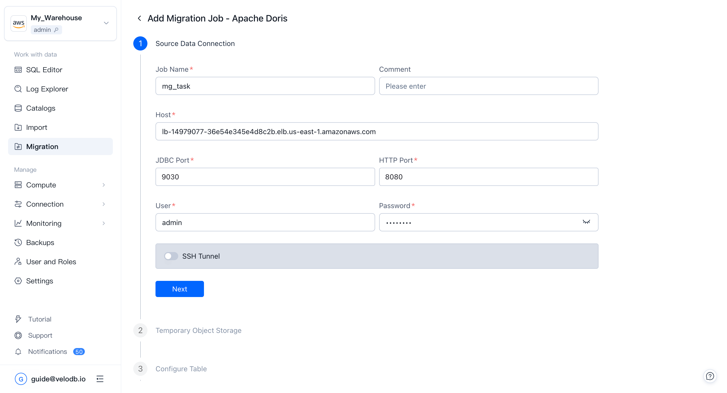Viewport: 727px width, 393px height.
Task: Go to User and Roles page
Action: coord(51,262)
